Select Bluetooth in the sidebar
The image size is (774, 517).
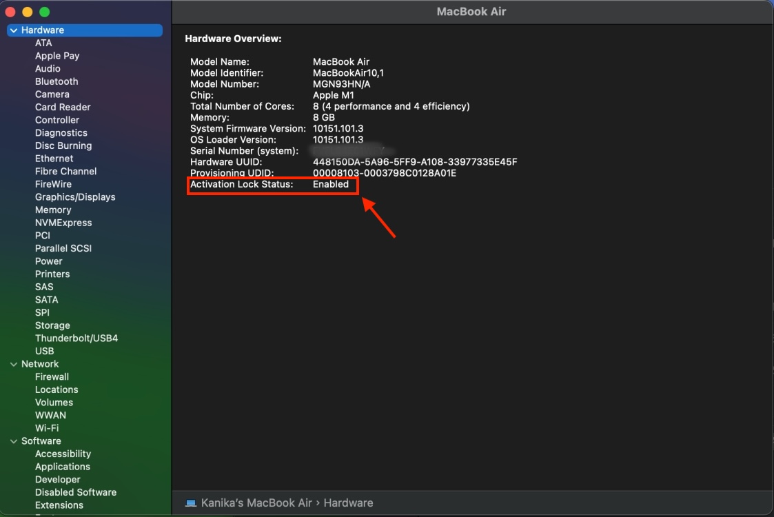click(57, 81)
